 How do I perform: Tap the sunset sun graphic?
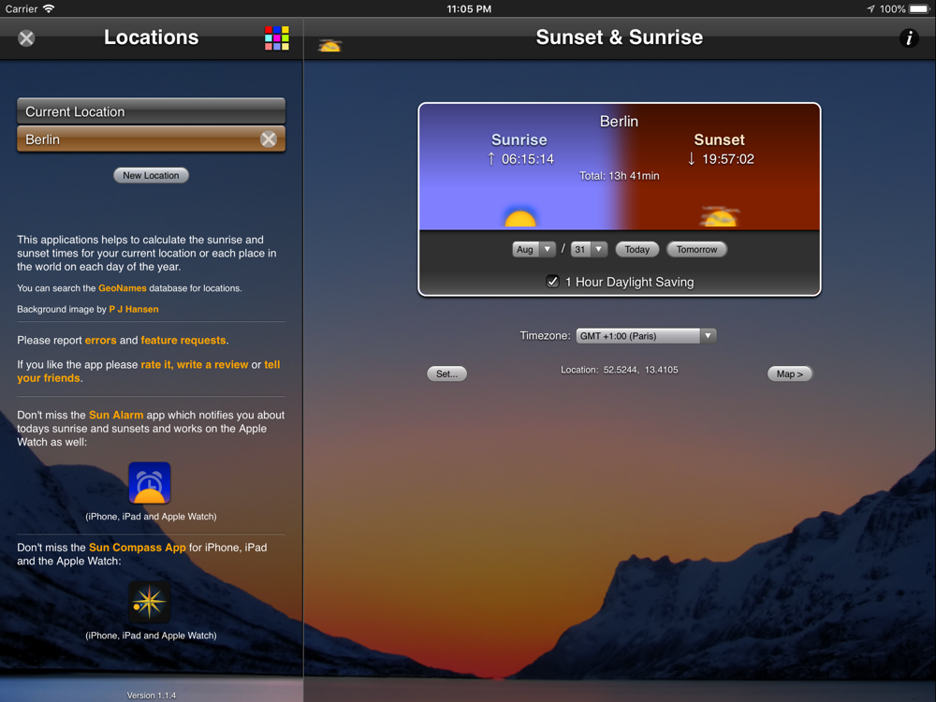coord(721,217)
